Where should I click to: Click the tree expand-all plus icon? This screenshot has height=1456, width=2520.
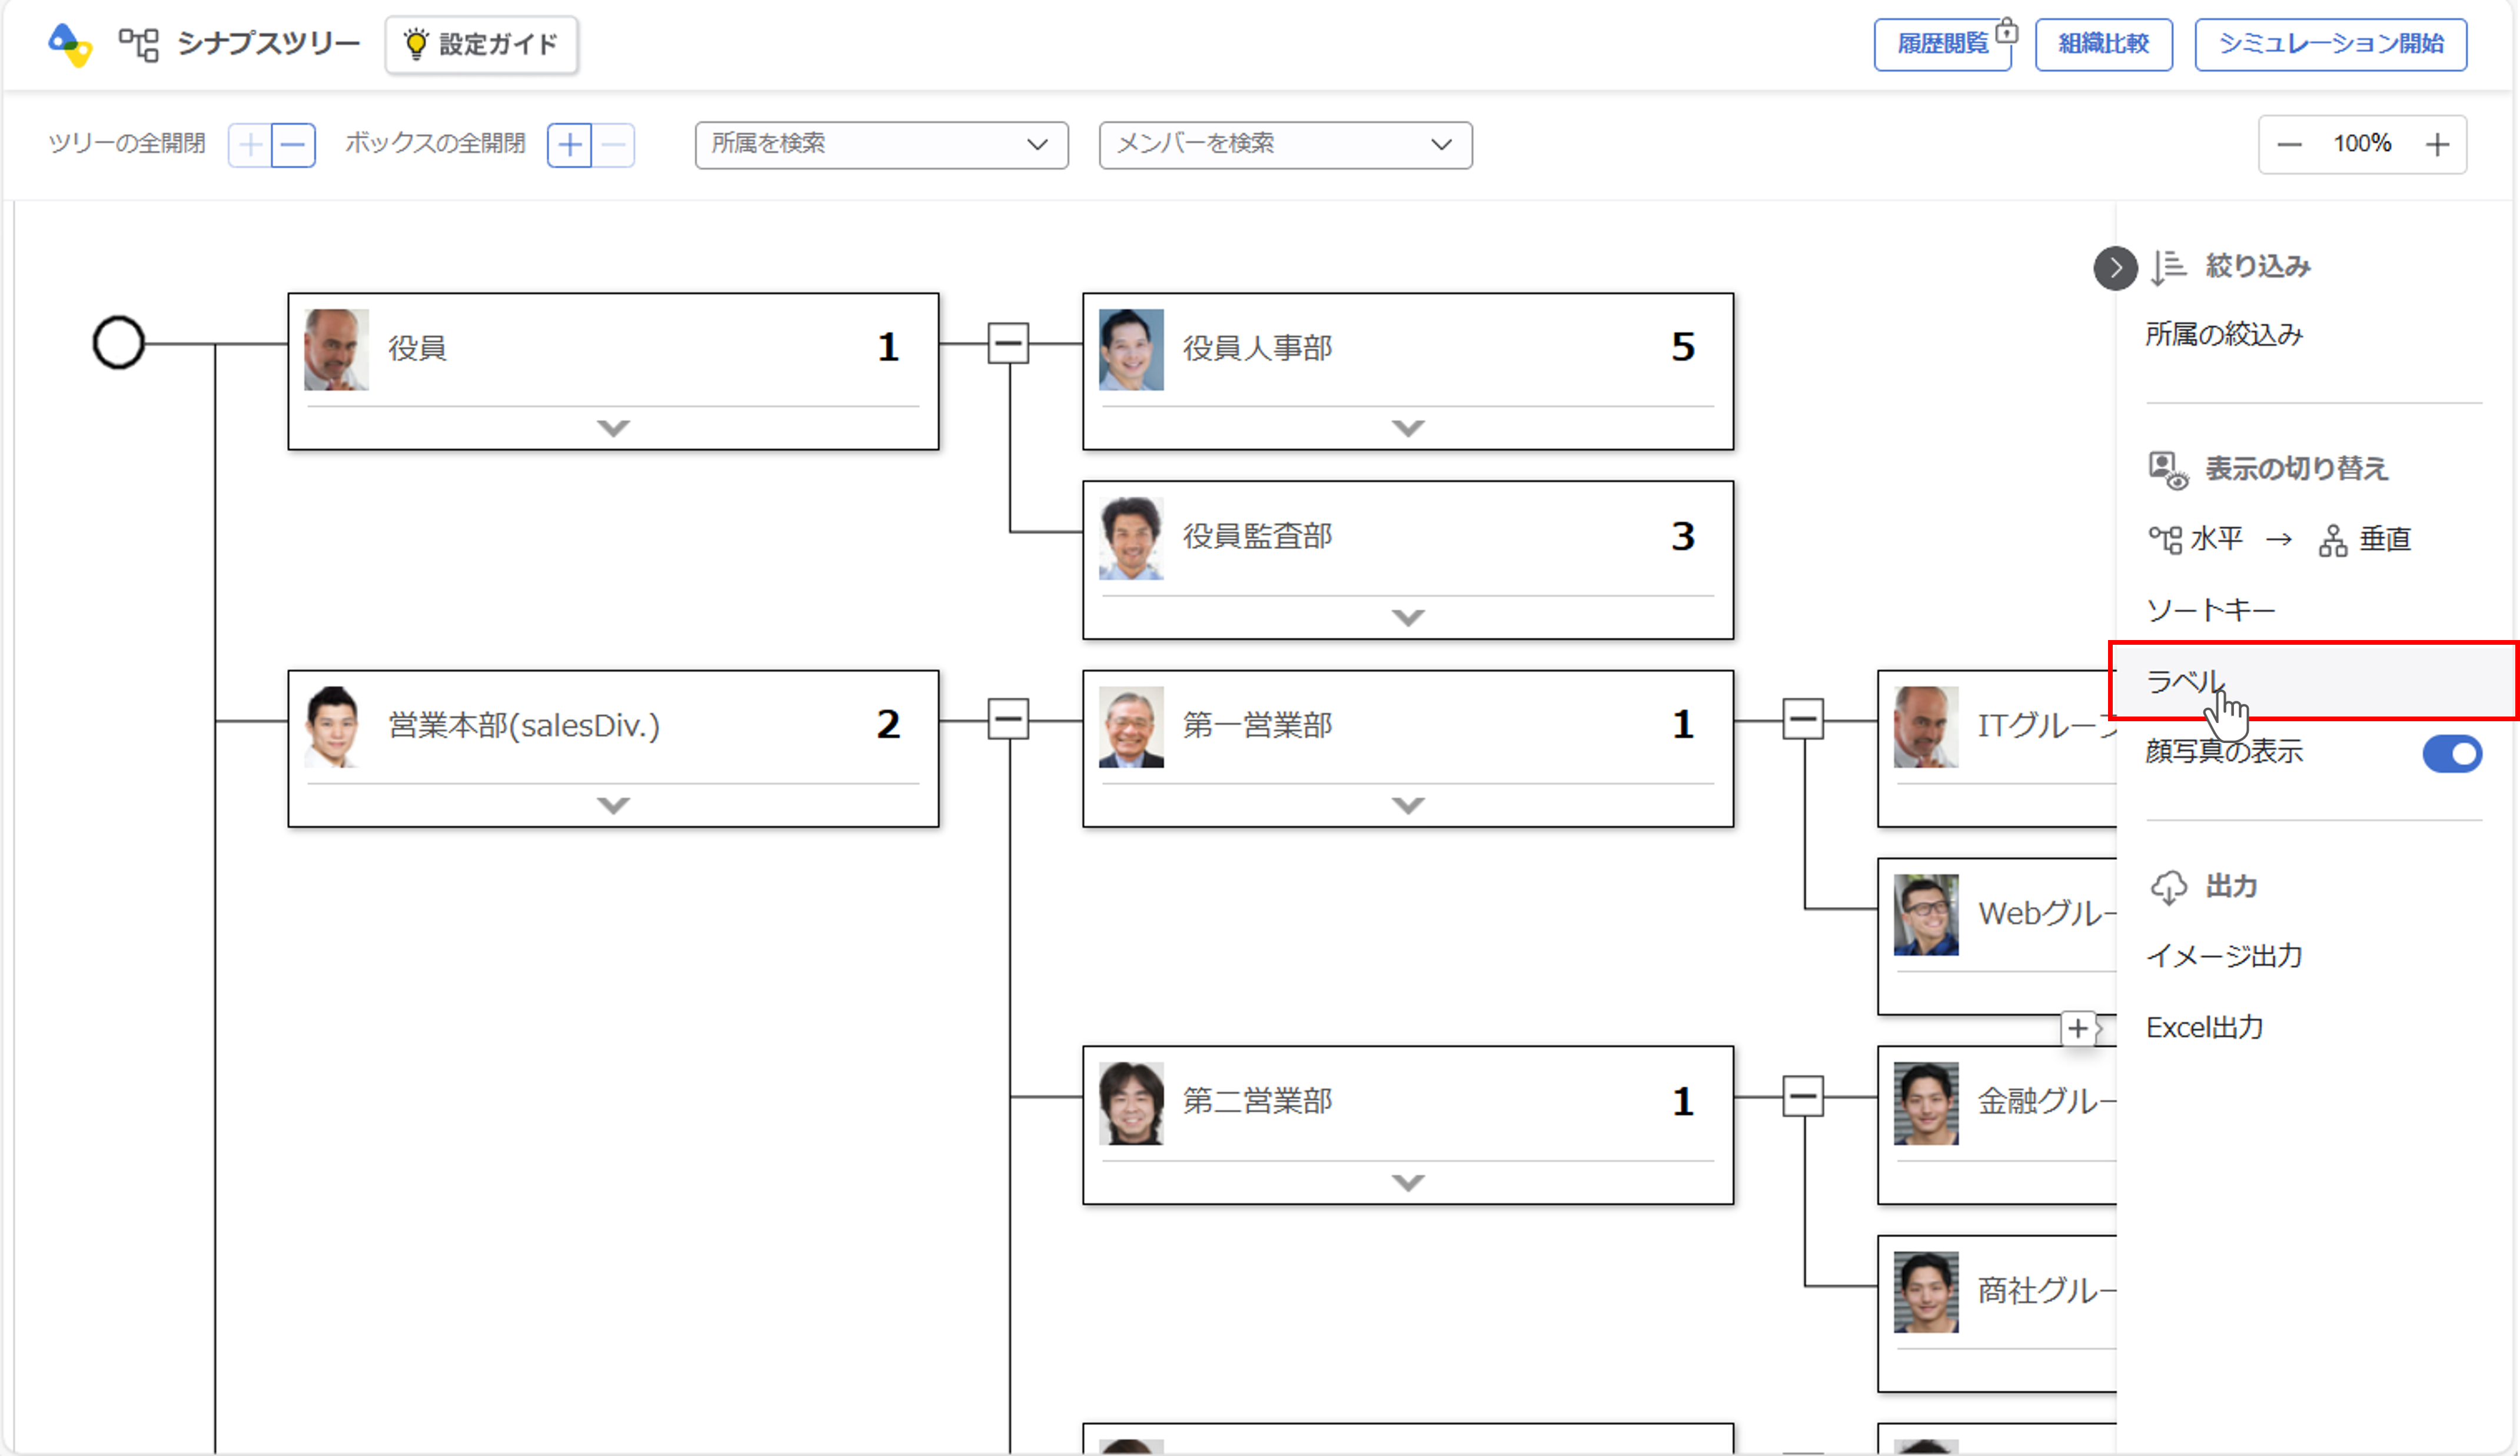pos(250,145)
